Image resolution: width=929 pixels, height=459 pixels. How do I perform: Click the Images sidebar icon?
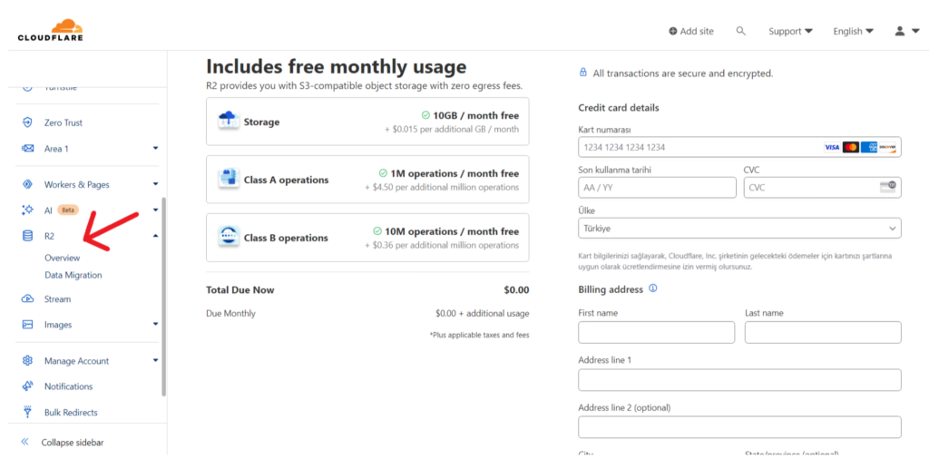pos(27,325)
